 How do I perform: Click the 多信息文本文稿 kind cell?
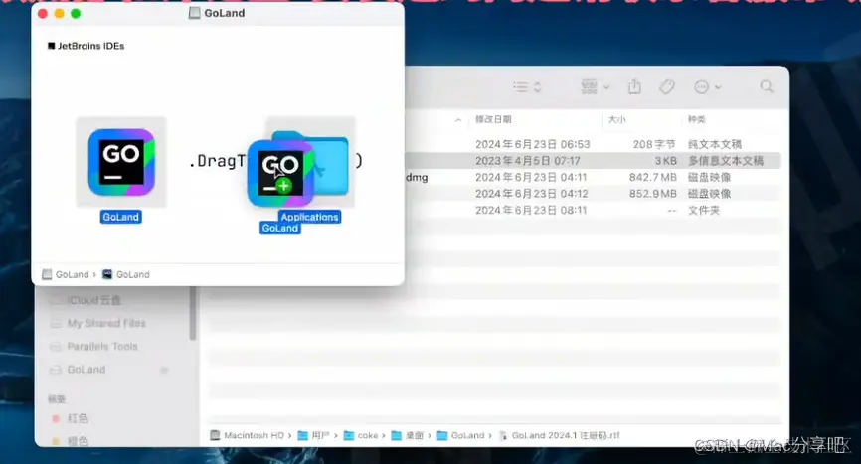coord(726,161)
